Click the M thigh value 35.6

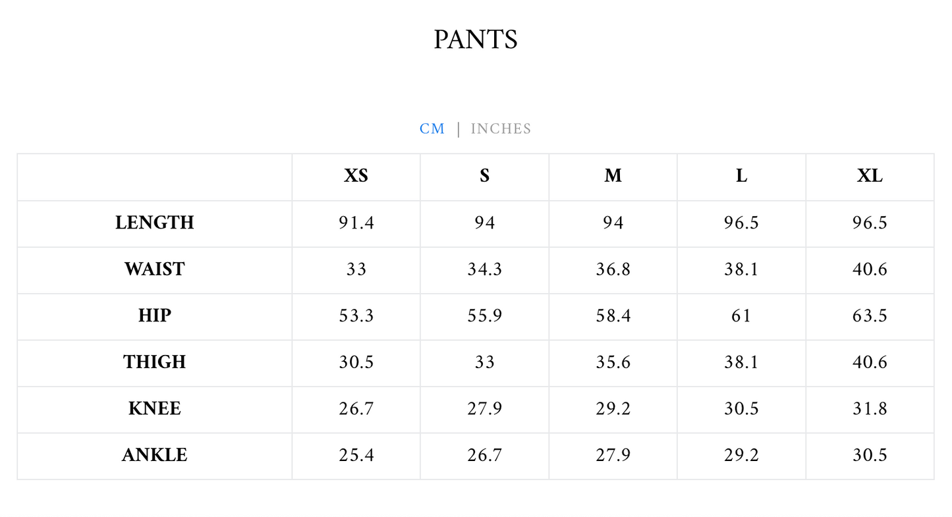(x=613, y=362)
